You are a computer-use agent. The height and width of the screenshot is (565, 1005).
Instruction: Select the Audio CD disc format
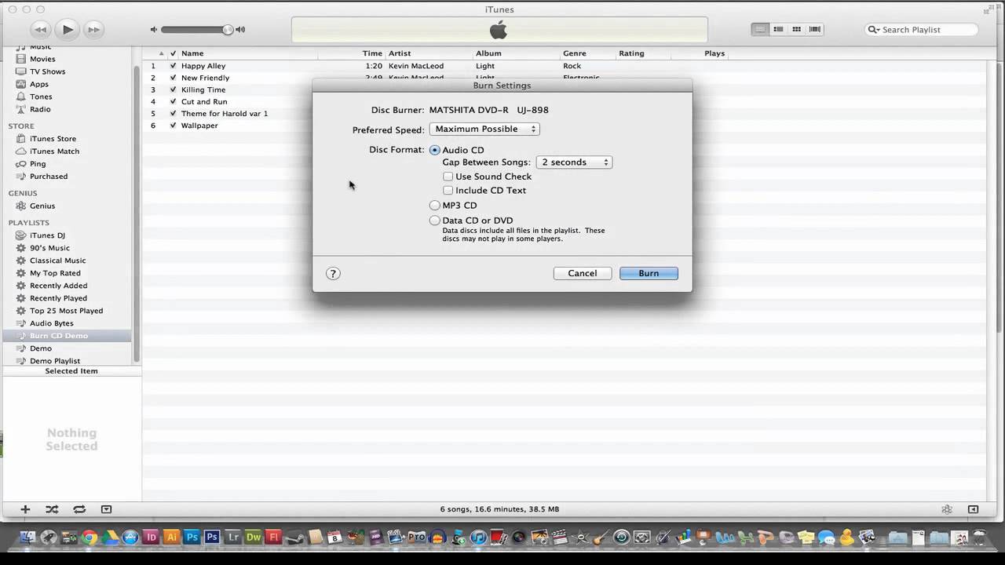click(x=435, y=150)
